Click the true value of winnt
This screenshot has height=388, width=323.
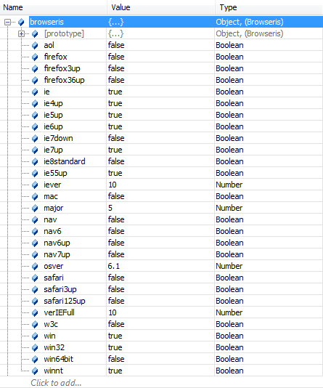point(115,371)
